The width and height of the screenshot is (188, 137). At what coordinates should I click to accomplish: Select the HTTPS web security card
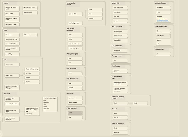tap(75, 35)
